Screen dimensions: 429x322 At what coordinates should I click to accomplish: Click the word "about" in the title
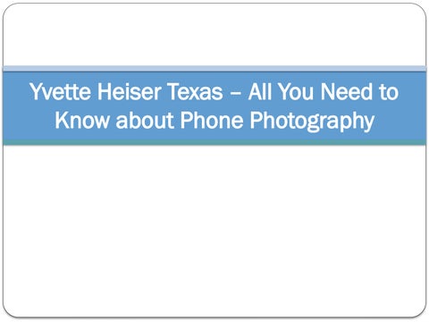145,120
